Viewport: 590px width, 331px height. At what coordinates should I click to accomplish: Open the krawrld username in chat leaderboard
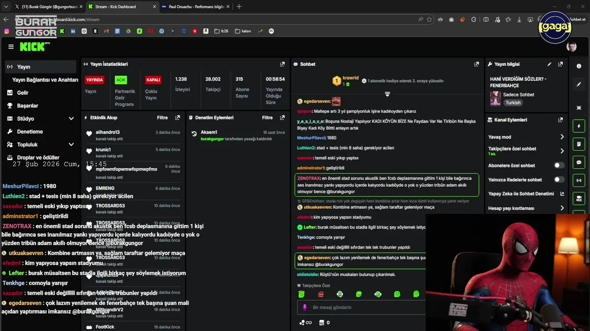351,78
